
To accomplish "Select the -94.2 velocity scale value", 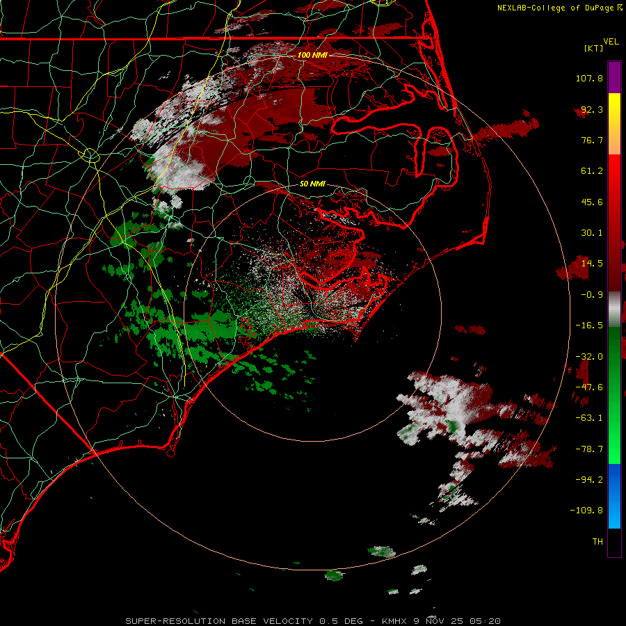I will 589,479.
